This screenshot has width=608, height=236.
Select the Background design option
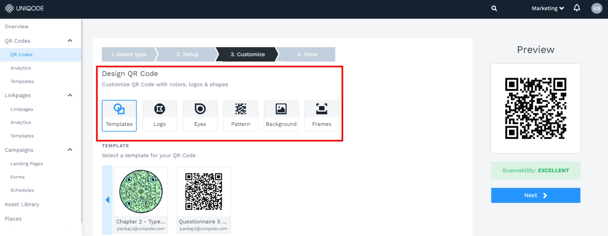(281, 115)
